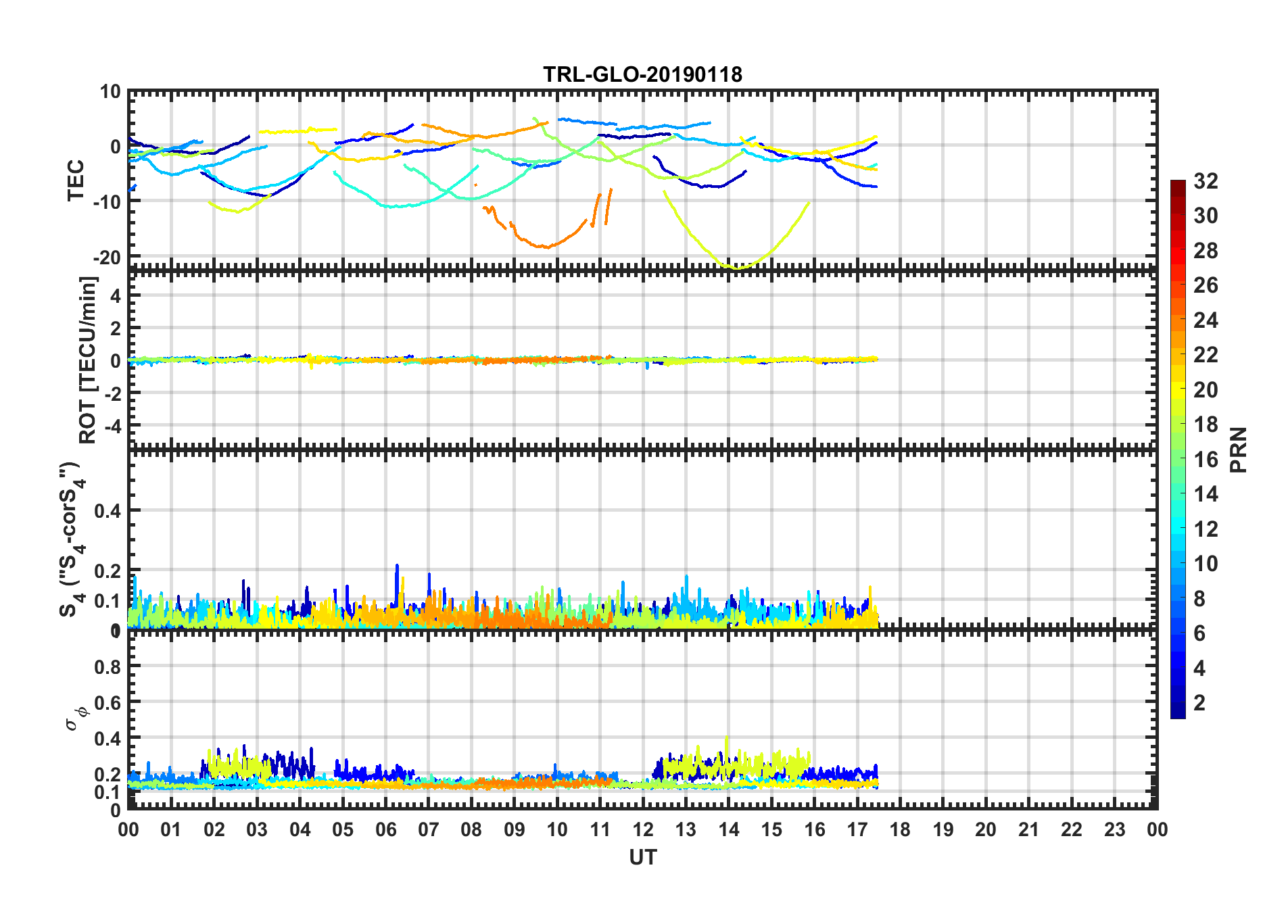Select colorbar tick label 26

coord(1206,285)
